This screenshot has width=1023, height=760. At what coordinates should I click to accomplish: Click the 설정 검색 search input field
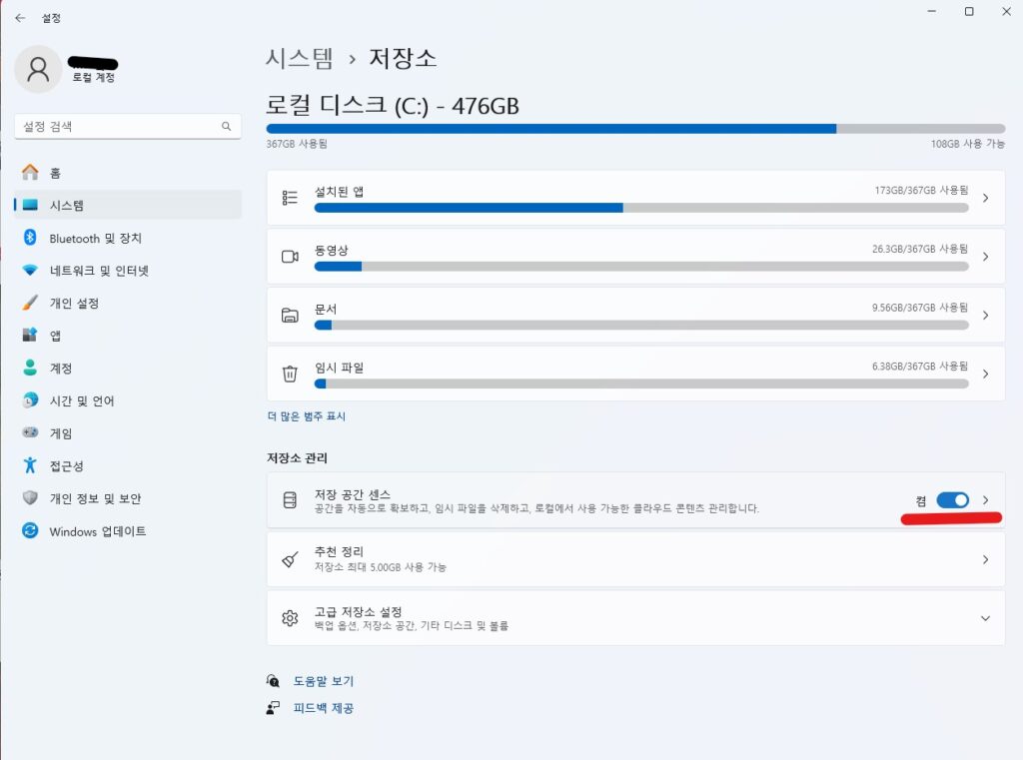pyautogui.click(x=128, y=127)
